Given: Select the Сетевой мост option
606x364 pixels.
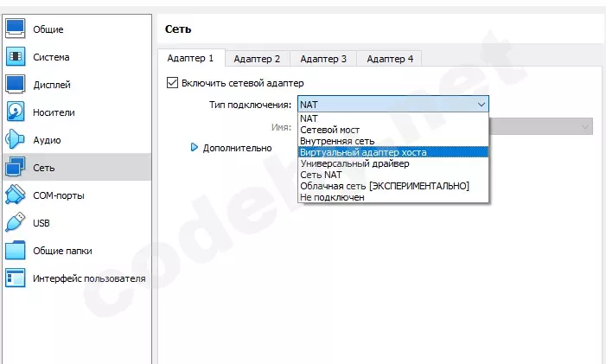Looking at the screenshot, I should [329, 130].
